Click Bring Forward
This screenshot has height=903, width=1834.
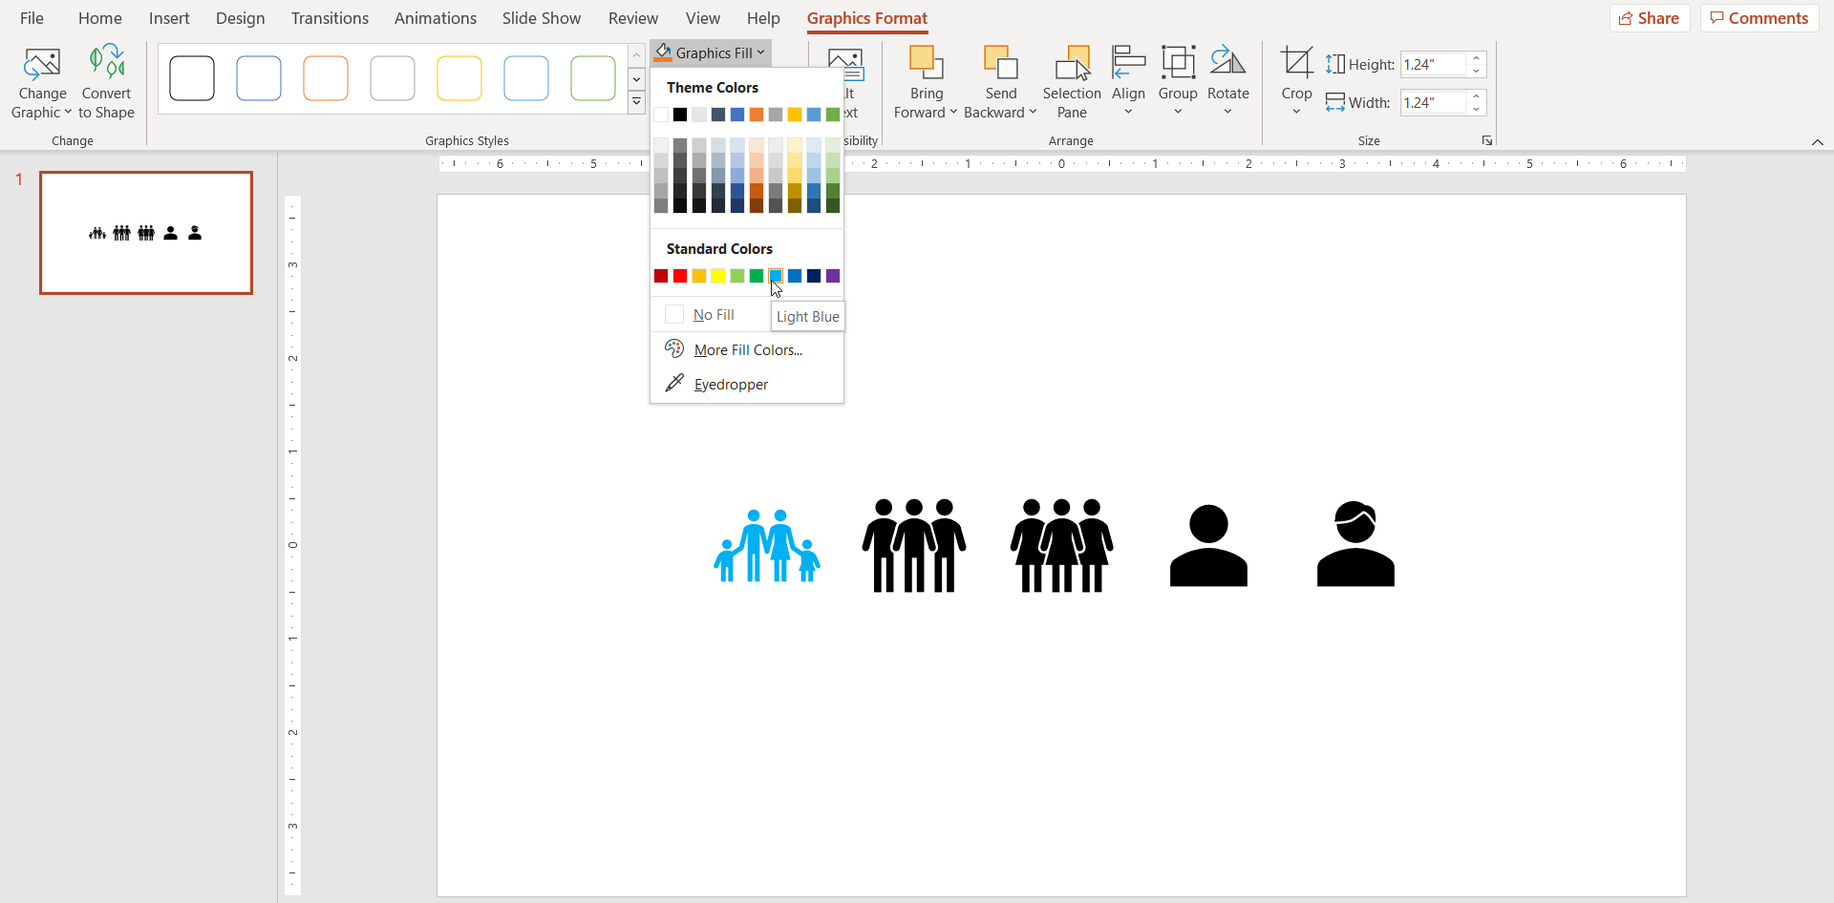[925, 81]
